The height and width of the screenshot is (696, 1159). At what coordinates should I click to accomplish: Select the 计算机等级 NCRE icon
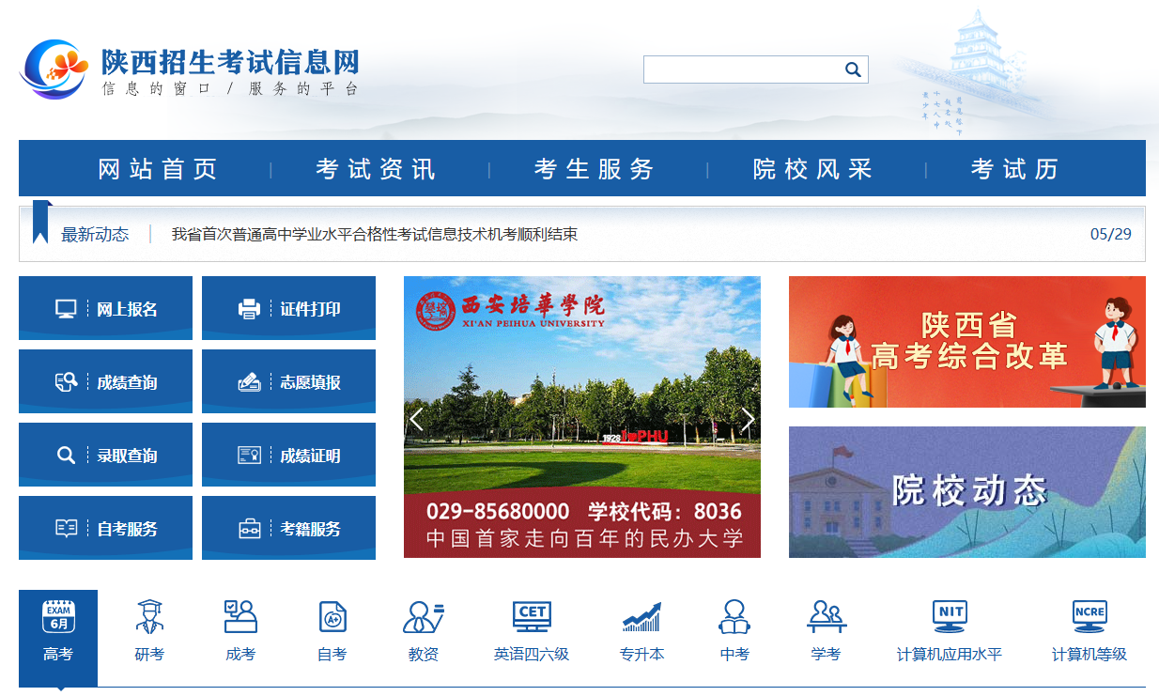(1089, 617)
